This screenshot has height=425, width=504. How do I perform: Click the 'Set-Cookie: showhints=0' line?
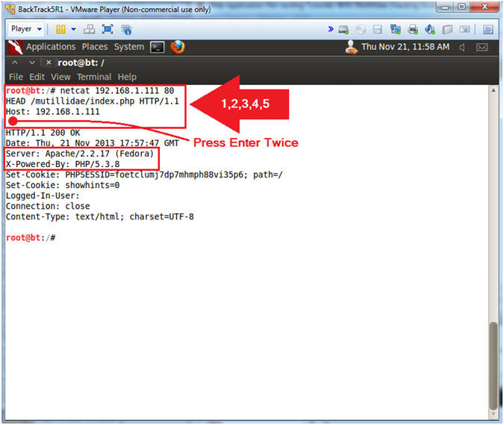(x=63, y=185)
